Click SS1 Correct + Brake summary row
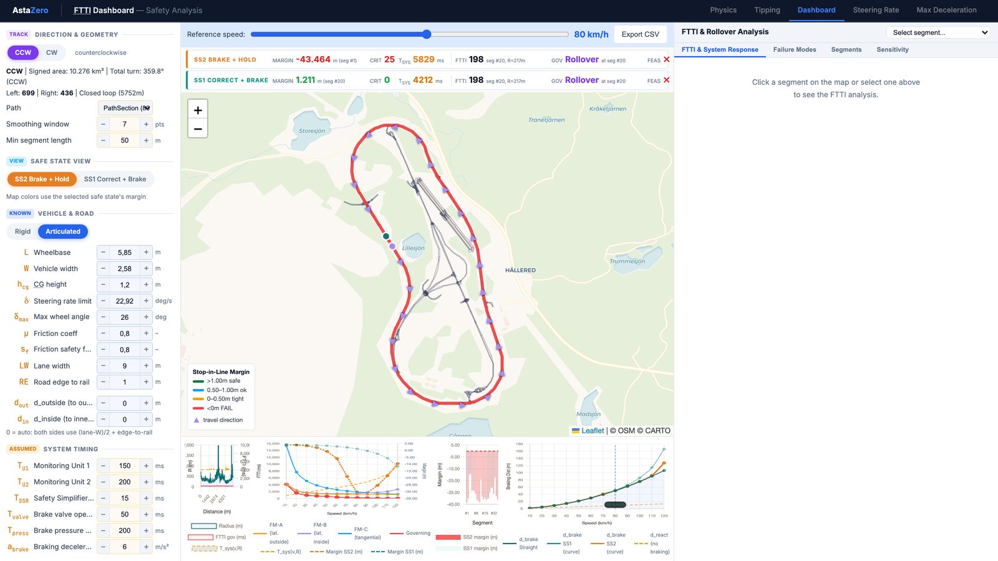This screenshot has height=561, width=998. coord(427,80)
